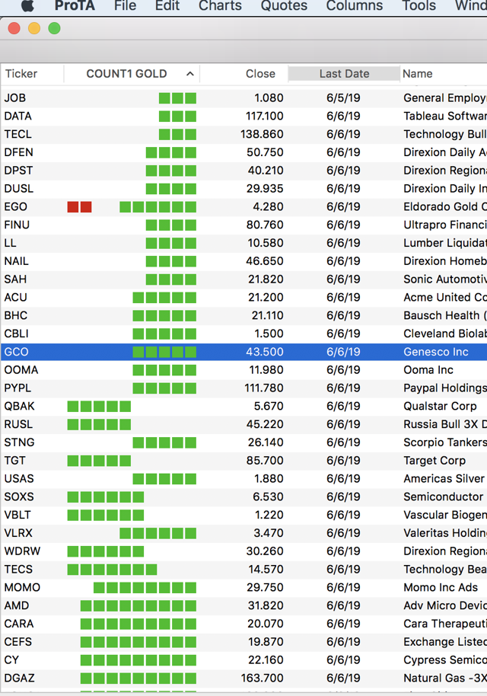Select the LL ticker
Viewport: 487px width, 696px height.
[x=10, y=243]
